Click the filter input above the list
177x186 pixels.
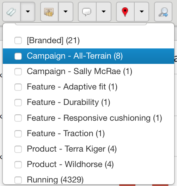click(x=81, y=24)
